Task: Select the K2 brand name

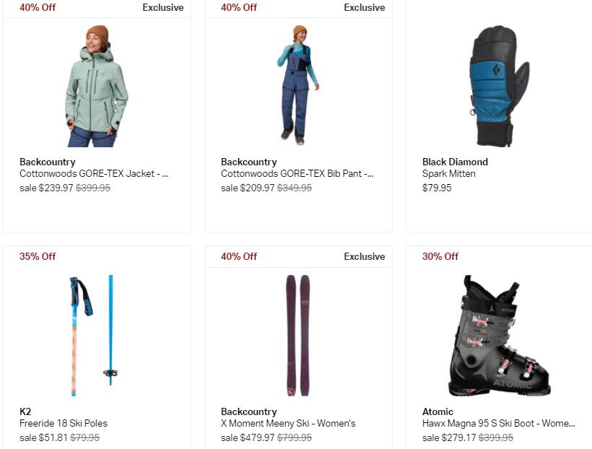Action: tap(25, 411)
